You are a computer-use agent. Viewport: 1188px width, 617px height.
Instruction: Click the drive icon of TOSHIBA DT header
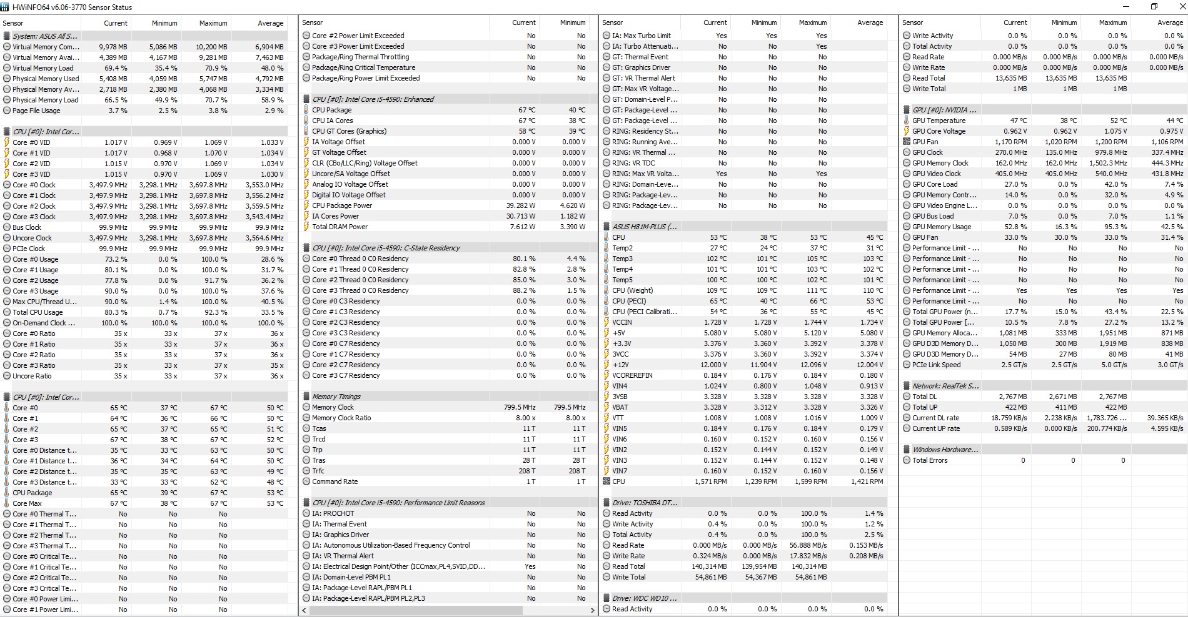[x=607, y=503]
